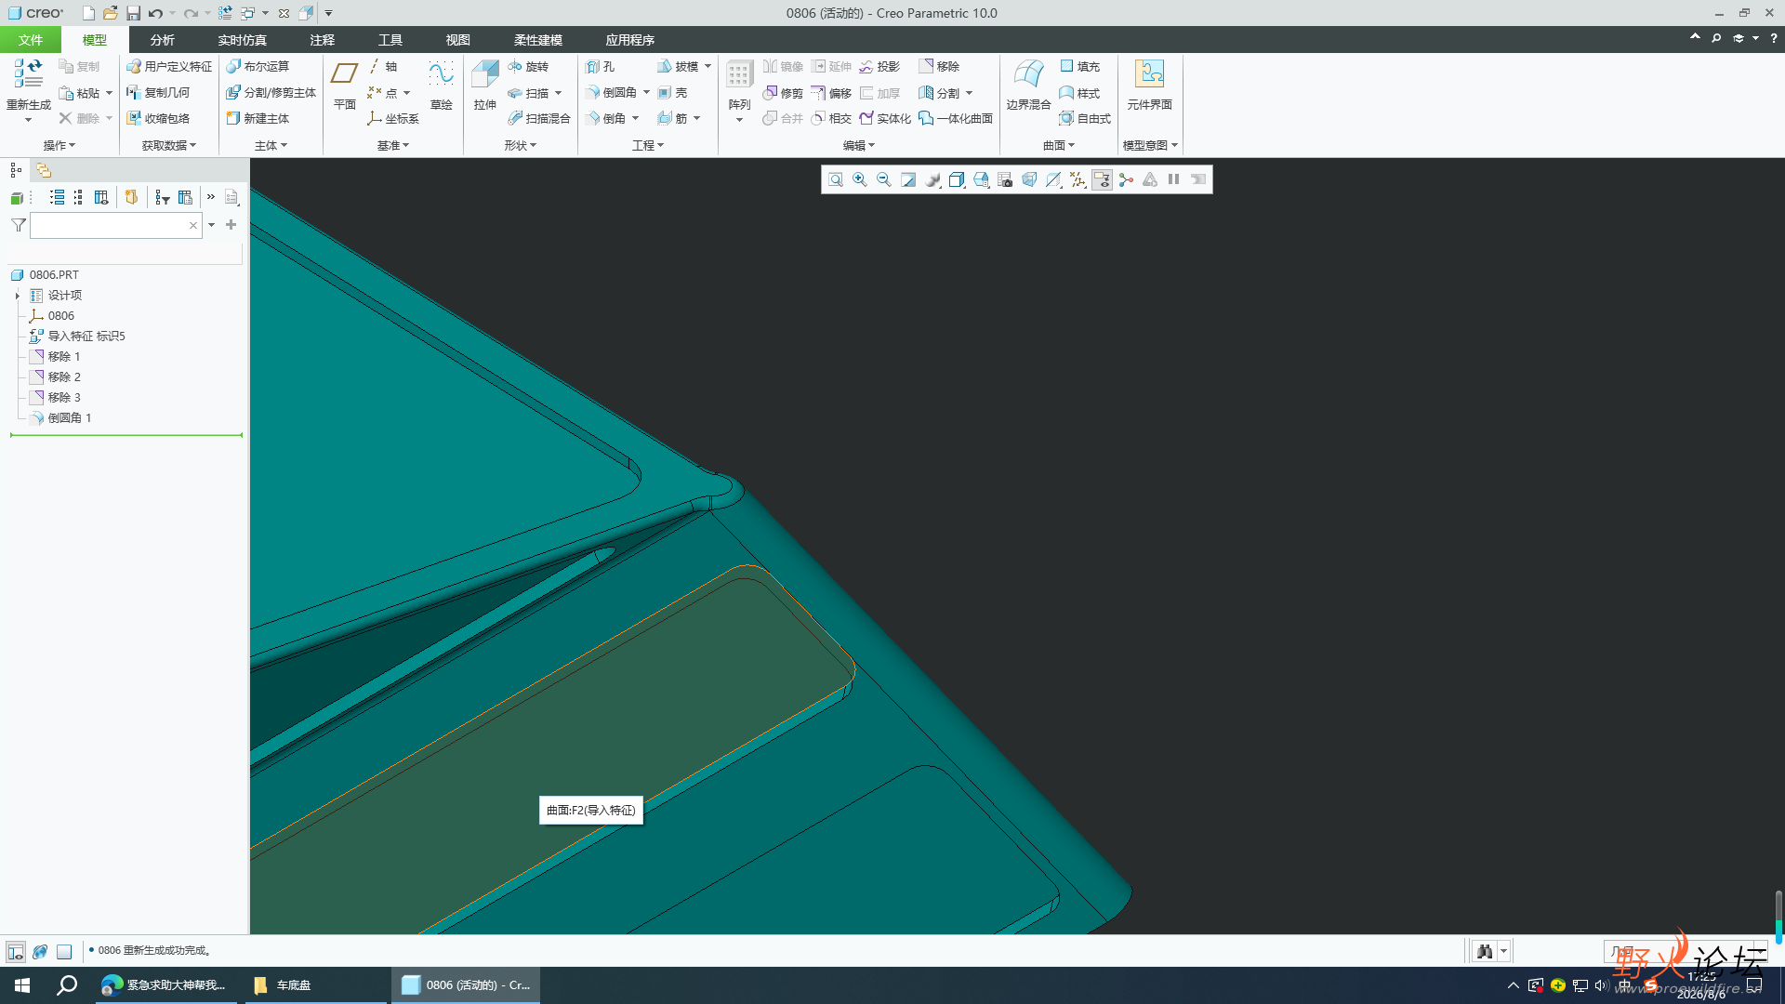This screenshot has height=1004, width=1785.
Task: Switch to the 视图 ribbon tab
Action: pyautogui.click(x=457, y=40)
